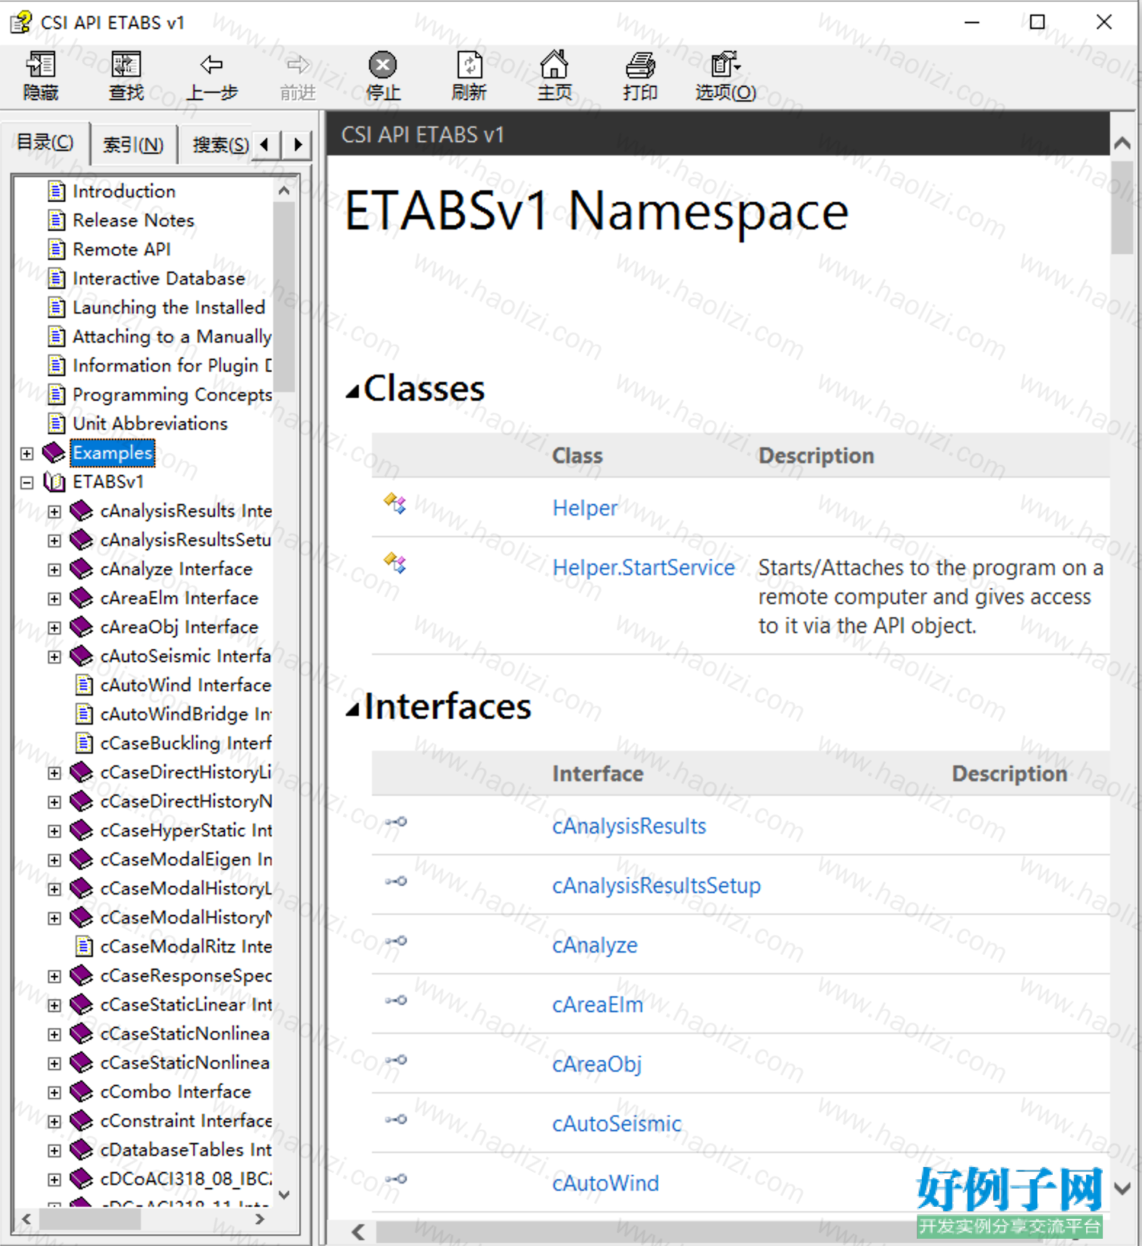Open the cAreaElm interface link
1142x1246 pixels.
point(598,1005)
